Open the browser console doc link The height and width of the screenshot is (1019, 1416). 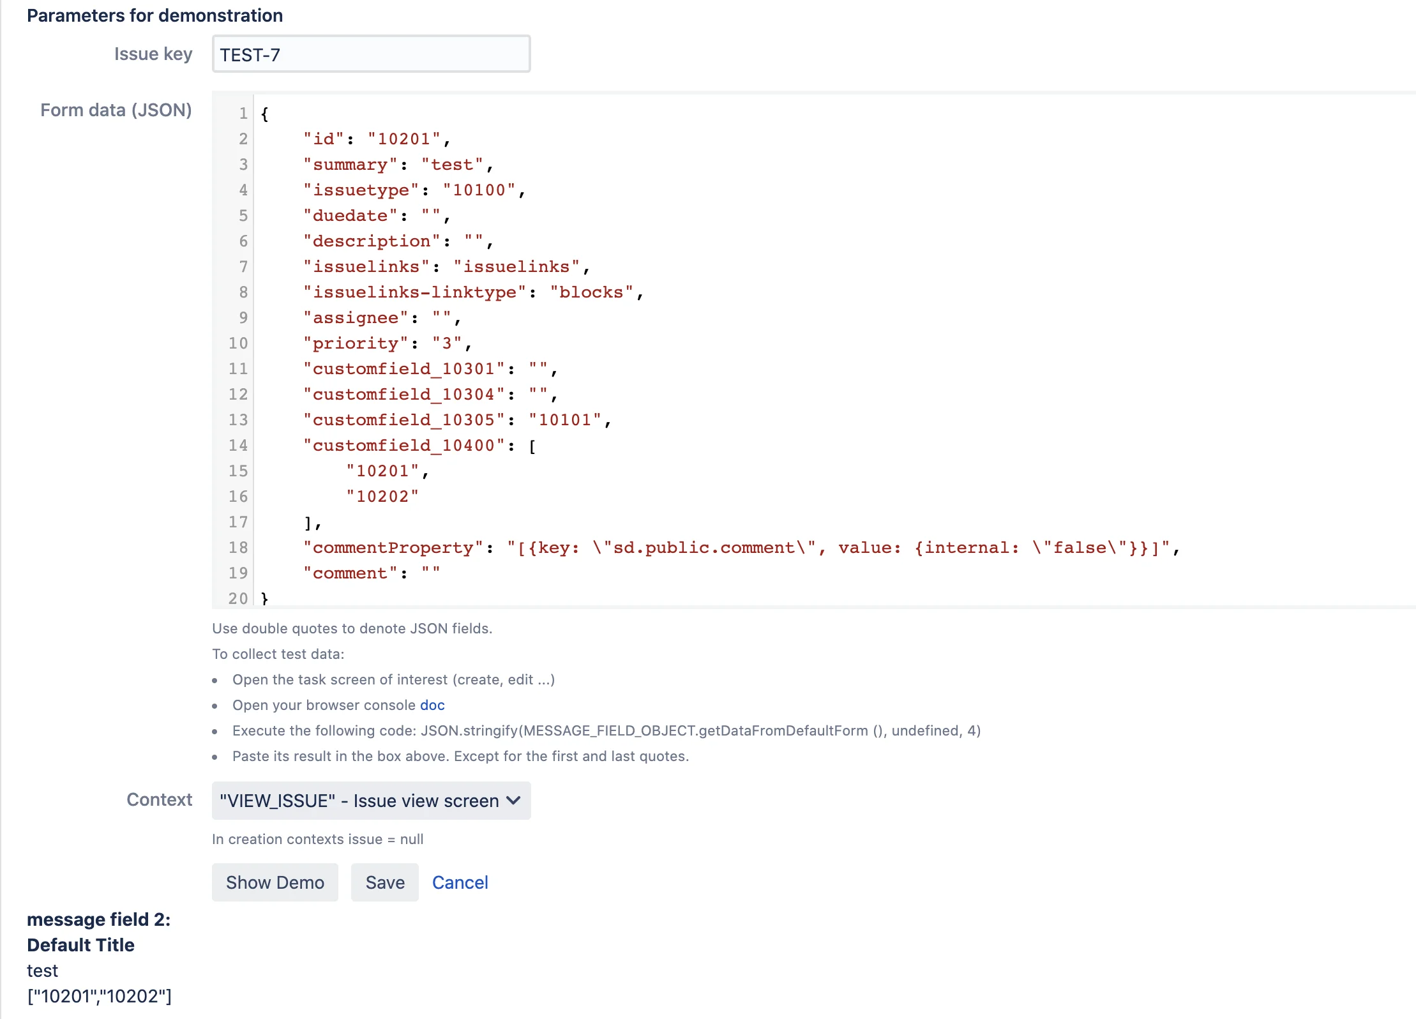coord(432,705)
